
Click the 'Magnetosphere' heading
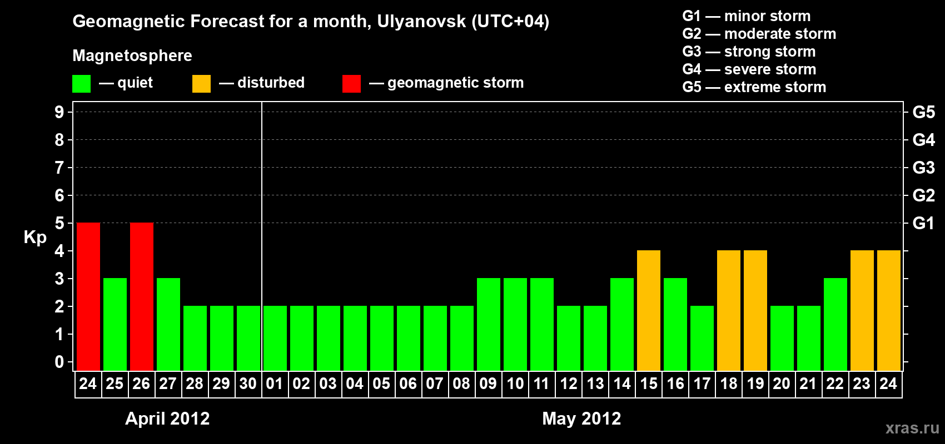(132, 56)
